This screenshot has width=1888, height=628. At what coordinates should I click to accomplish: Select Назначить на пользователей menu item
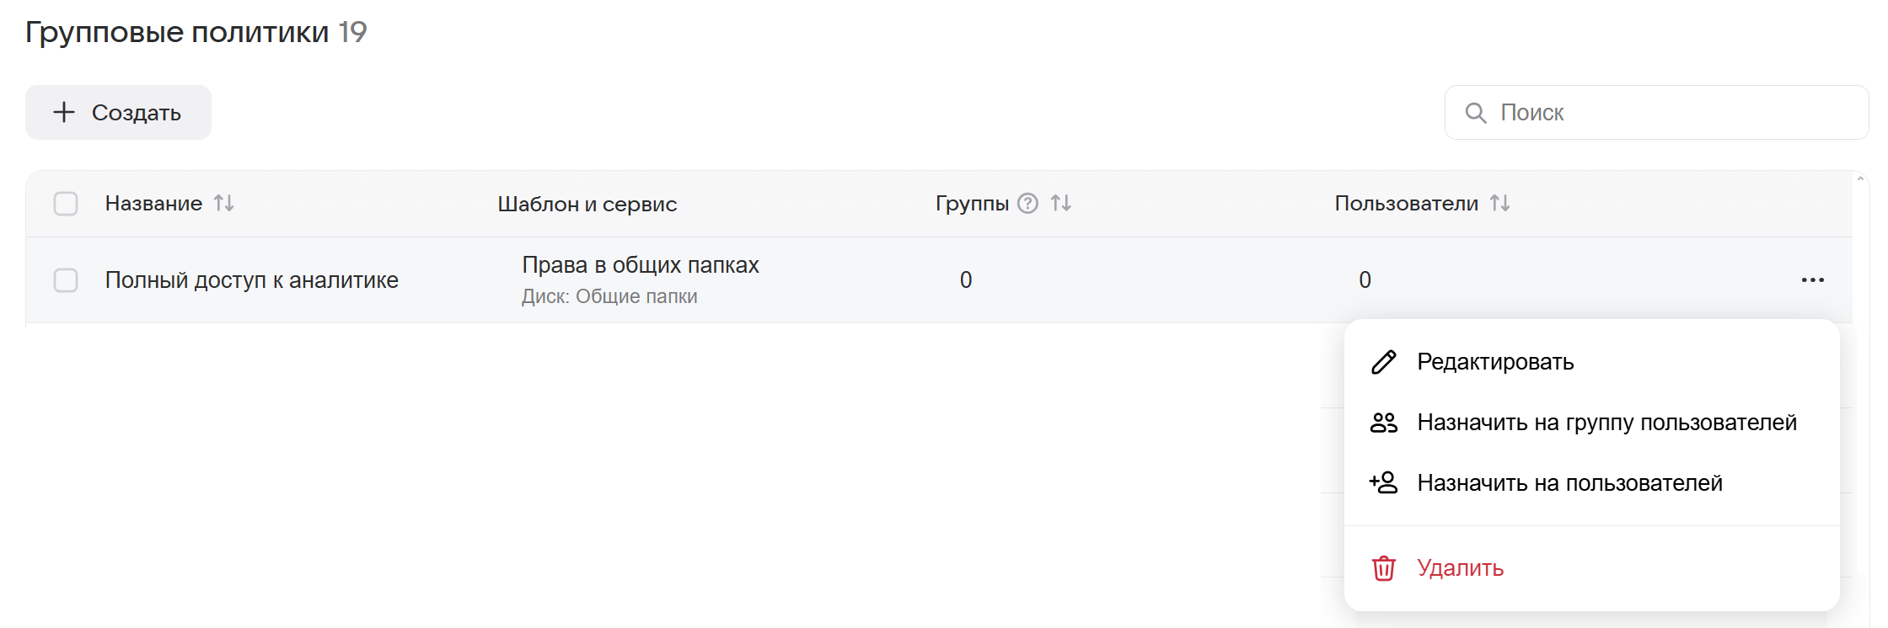coord(1569,483)
